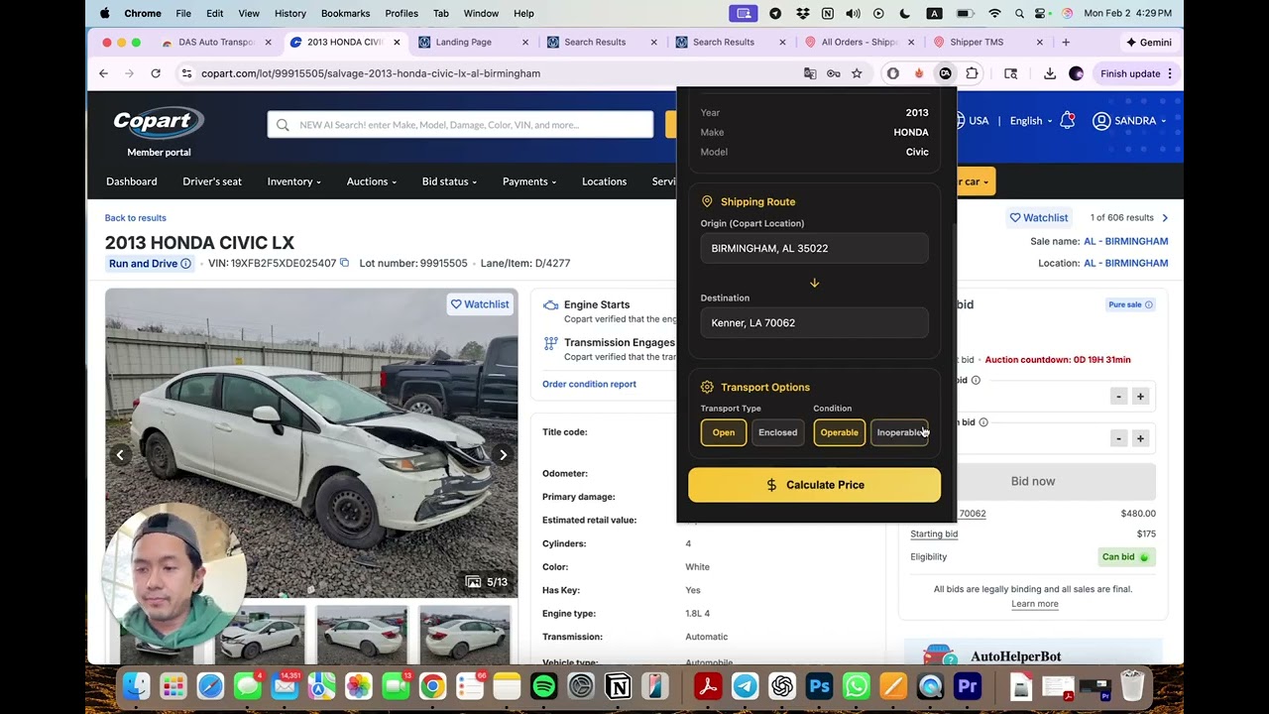Viewport: 1269px width, 714px height.
Task: Open USA country selector
Action: coord(972,121)
